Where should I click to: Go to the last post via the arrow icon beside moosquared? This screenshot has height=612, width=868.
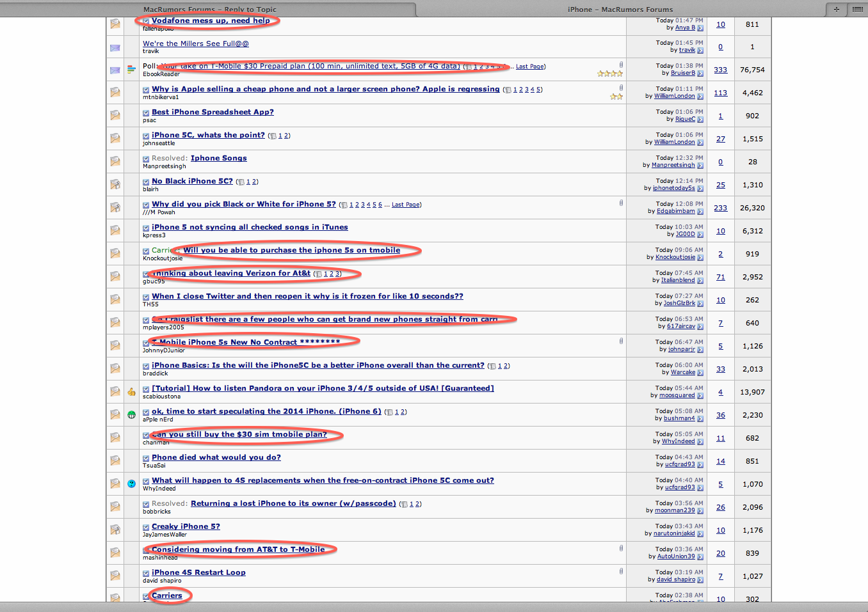click(700, 396)
